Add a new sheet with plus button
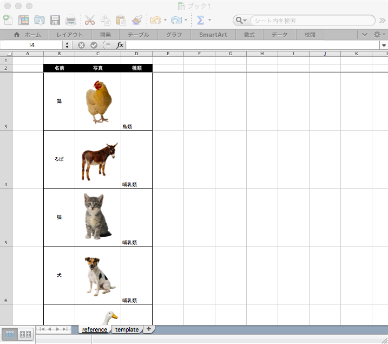 pos(148,329)
